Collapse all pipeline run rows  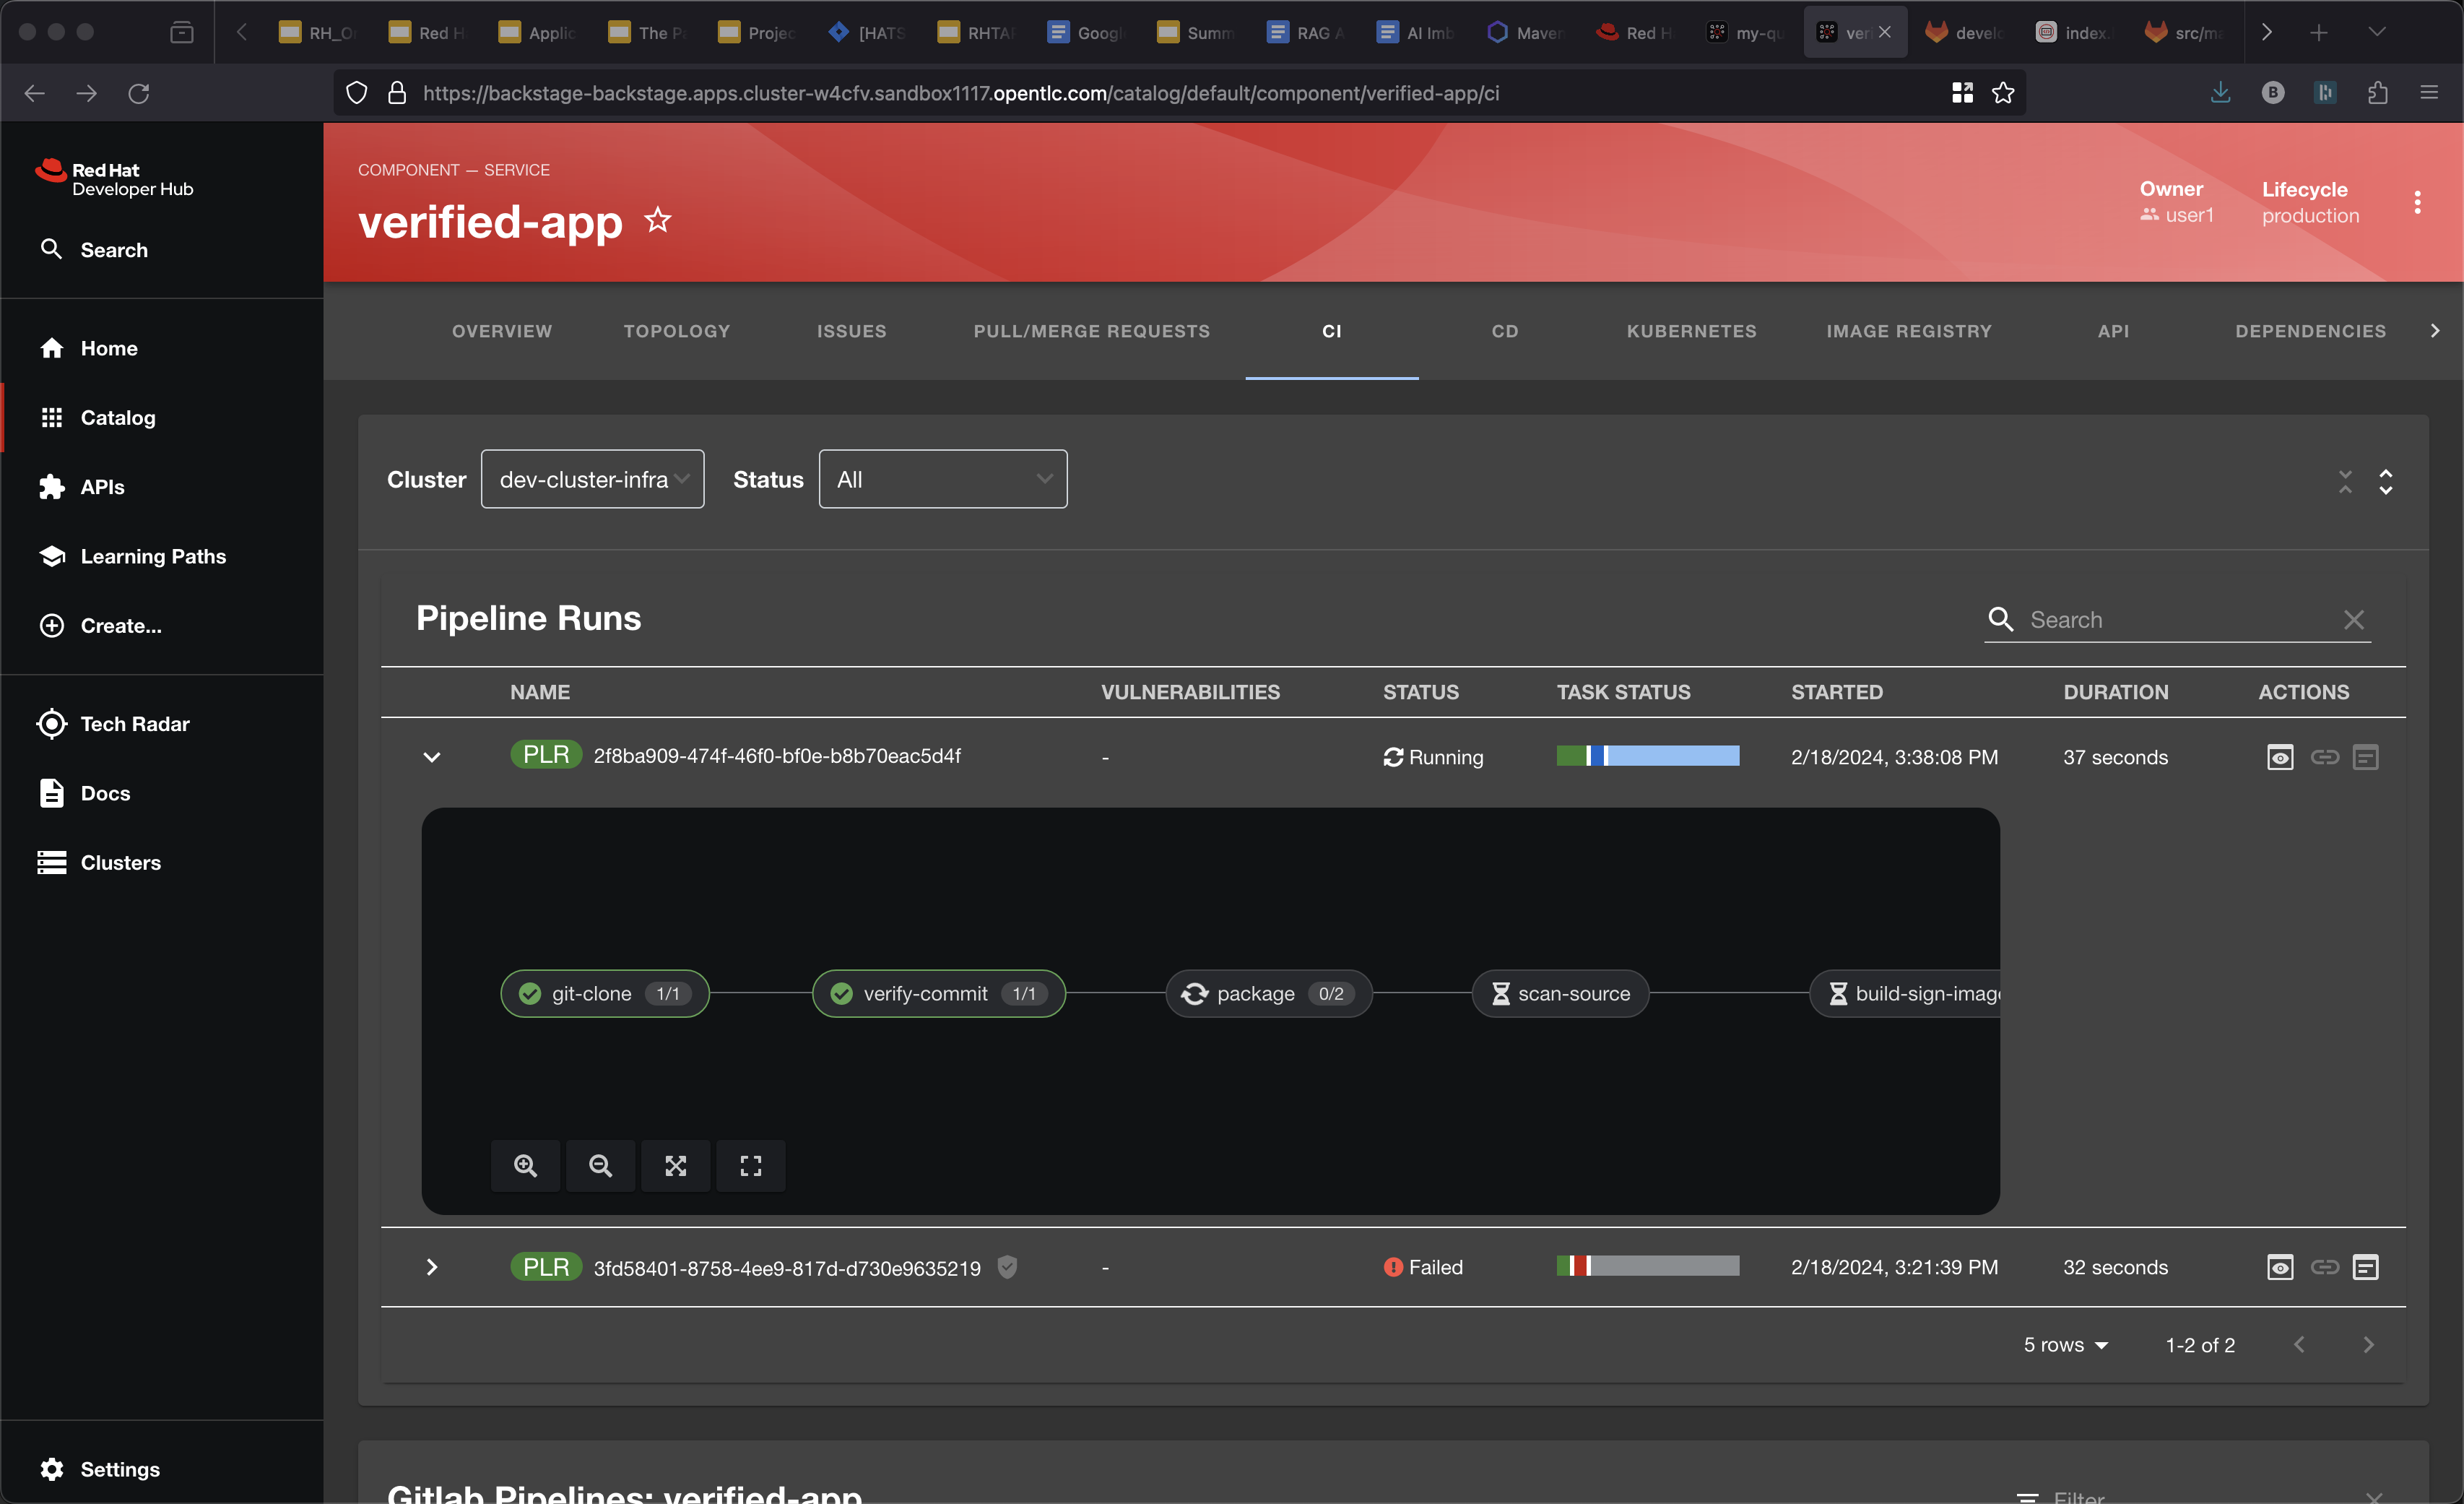coord(2345,481)
